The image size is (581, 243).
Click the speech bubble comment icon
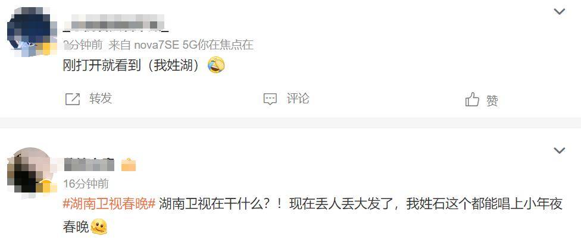click(x=270, y=99)
